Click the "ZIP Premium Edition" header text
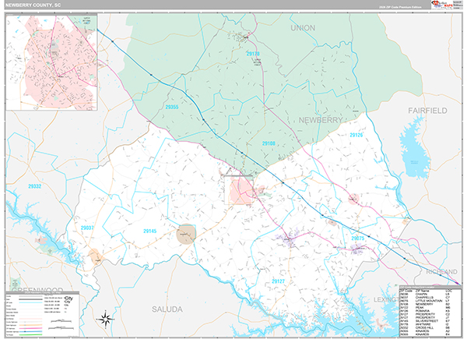This screenshot has height=339, width=467. tap(400, 7)
